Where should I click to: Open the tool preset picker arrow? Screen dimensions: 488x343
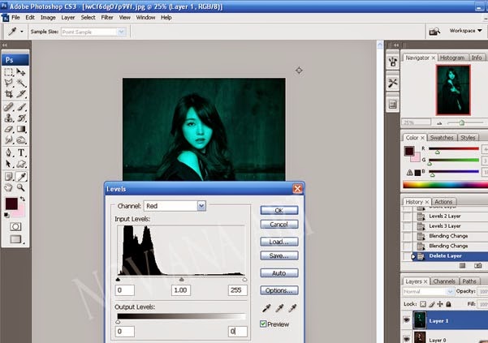pyautogui.click(x=21, y=32)
